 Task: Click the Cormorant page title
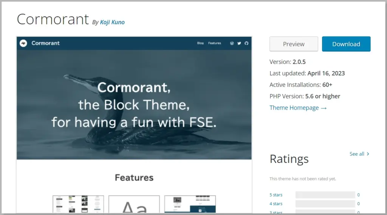click(53, 19)
